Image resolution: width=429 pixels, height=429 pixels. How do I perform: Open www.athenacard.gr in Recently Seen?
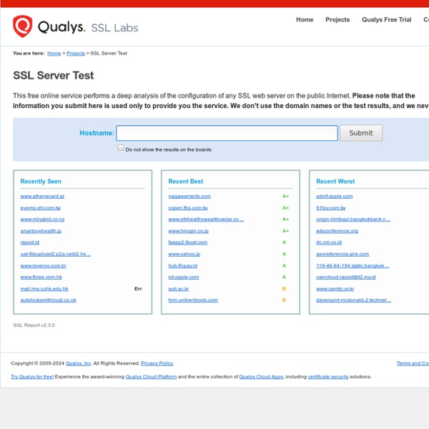[42, 196]
